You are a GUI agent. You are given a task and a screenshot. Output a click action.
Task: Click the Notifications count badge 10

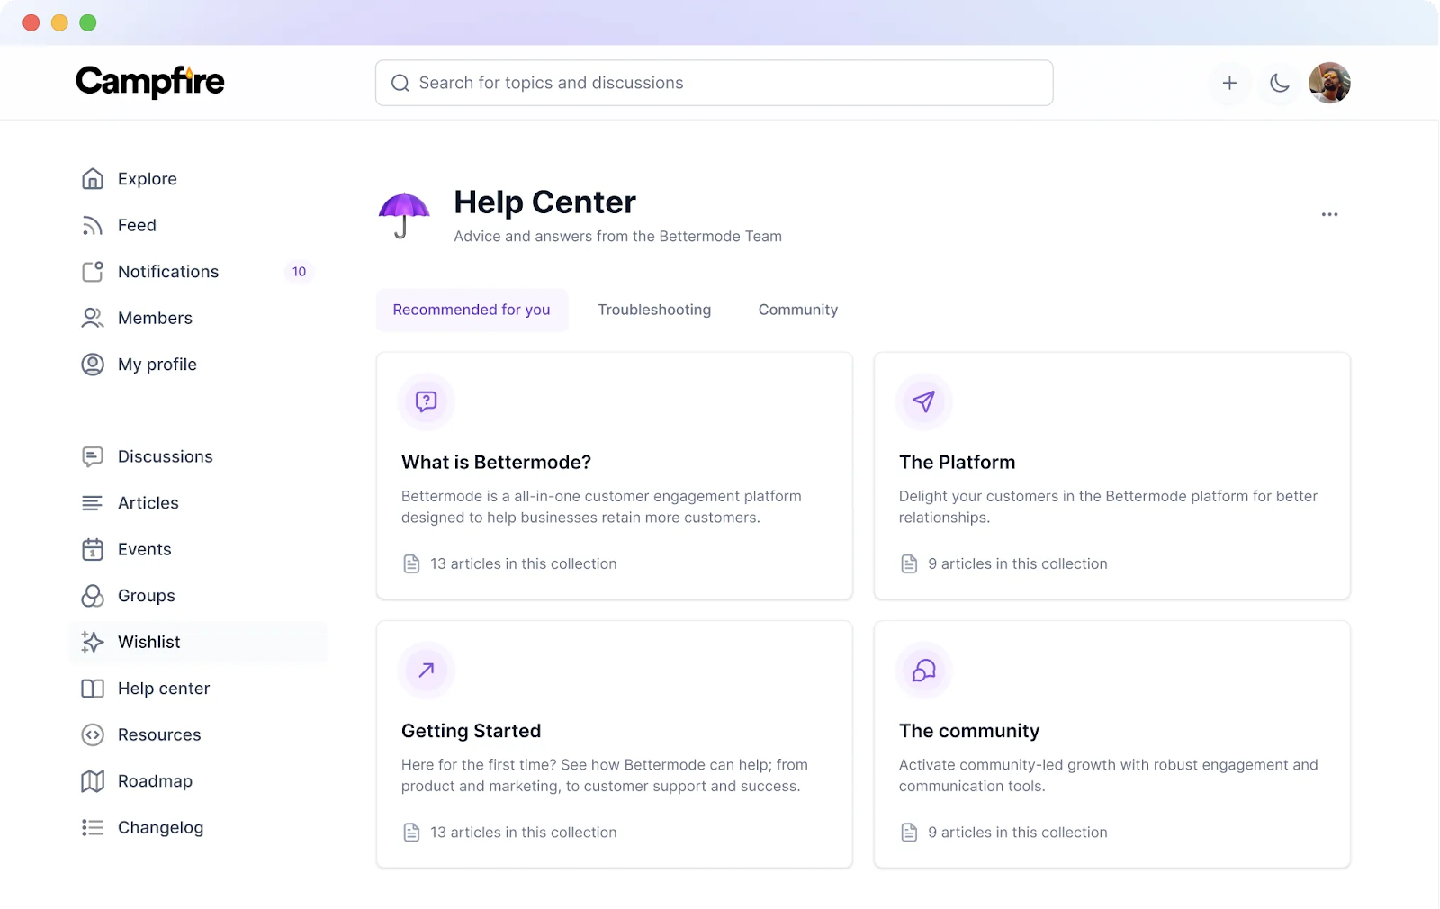coord(299,272)
